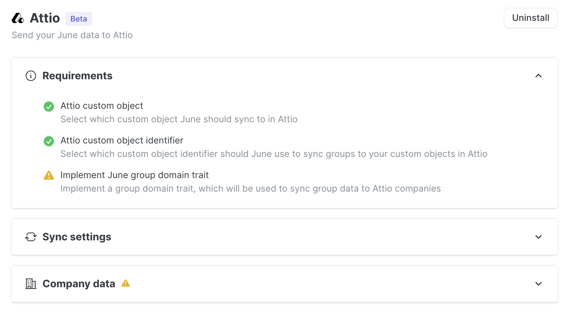Click the Attio logo icon
Screen dimensions: 570x319
pyautogui.click(x=18, y=18)
